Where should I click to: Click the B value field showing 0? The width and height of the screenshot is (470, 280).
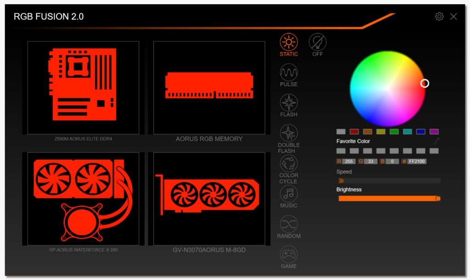click(x=392, y=161)
